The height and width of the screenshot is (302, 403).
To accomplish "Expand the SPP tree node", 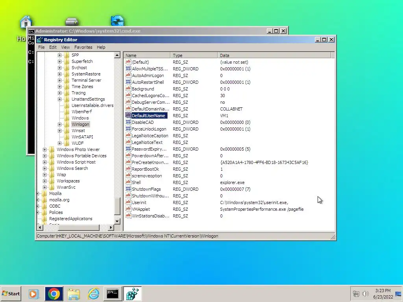I will (x=60, y=55).
